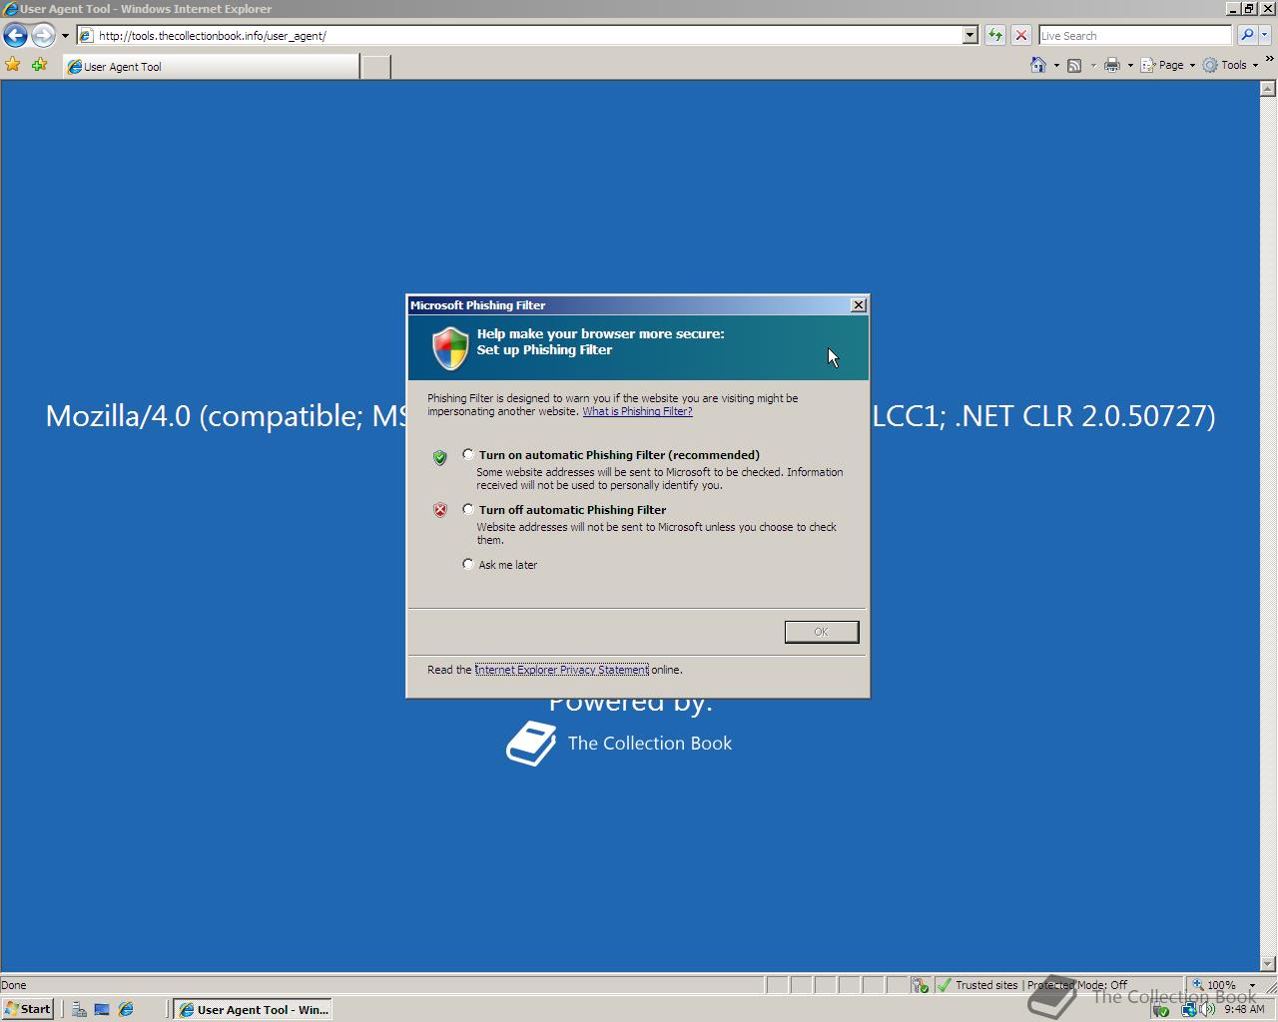Expand the toolbar overflow chevron
1278x1022 pixels.
click(1269, 60)
